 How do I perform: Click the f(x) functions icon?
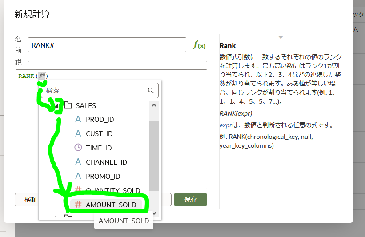[x=199, y=45]
